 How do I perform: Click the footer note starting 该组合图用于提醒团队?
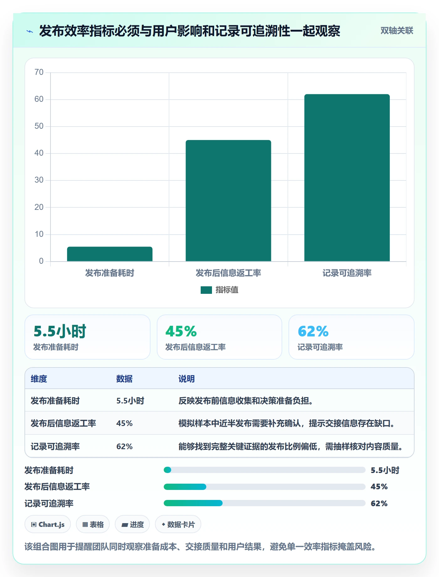coord(200,547)
